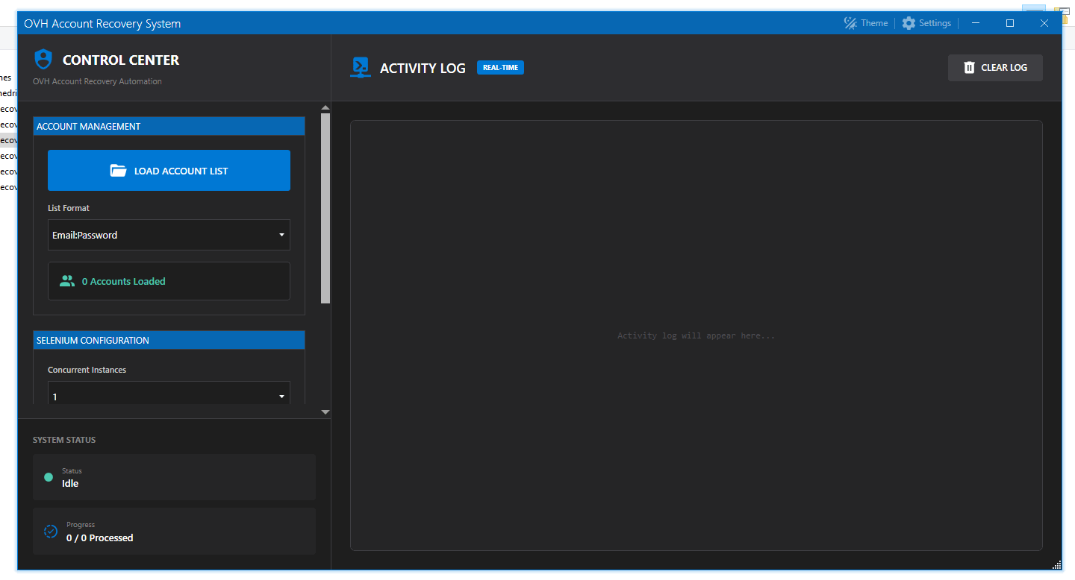Viewport: 1075px width, 580px height.
Task: Click the scrollbar up arrow in the left panel
Action: 325,107
